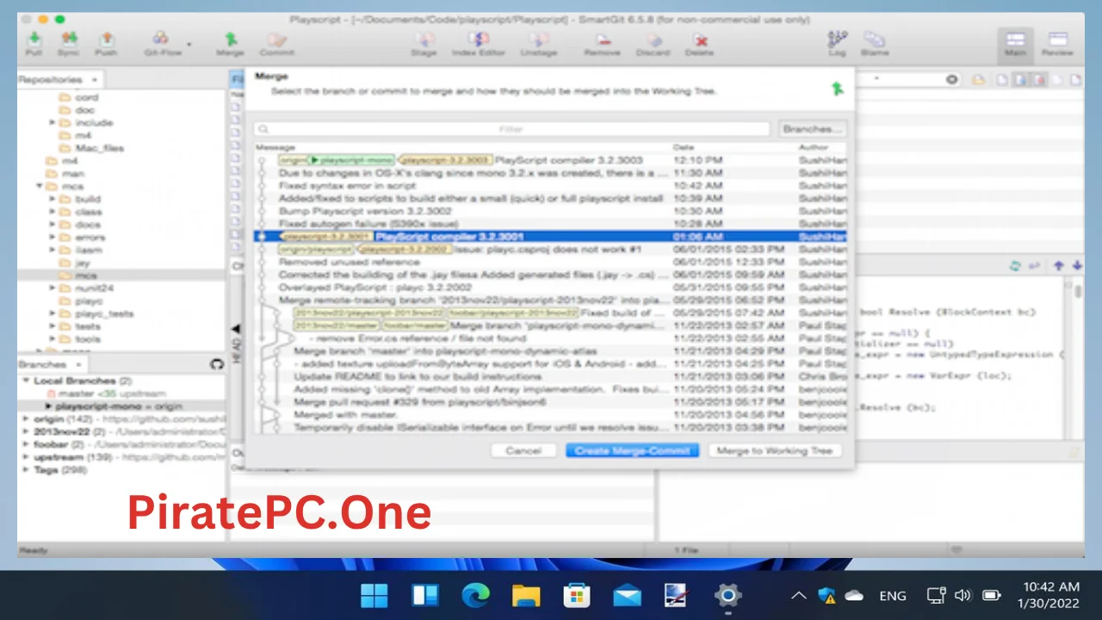Open the Git-Flow tool
The image size is (1102, 620).
162,43
